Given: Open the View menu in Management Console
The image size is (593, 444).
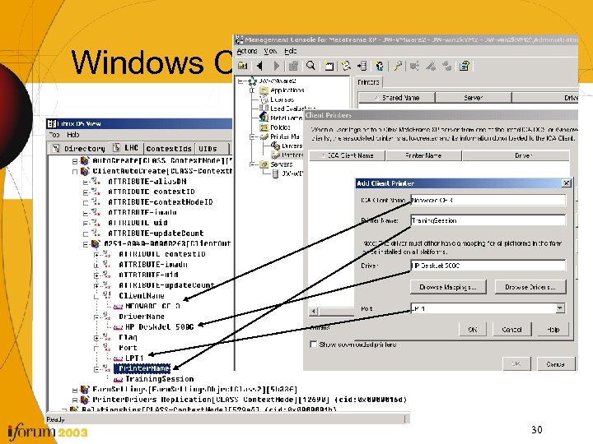Looking at the screenshot, I should pyautogui.click(x=270, y=51).
